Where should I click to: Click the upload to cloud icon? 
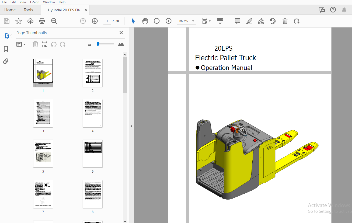pyautogui.click(x=30, y=21)
